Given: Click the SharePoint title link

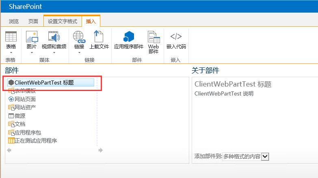Looking at the screenshot, I should click(25, 7).
